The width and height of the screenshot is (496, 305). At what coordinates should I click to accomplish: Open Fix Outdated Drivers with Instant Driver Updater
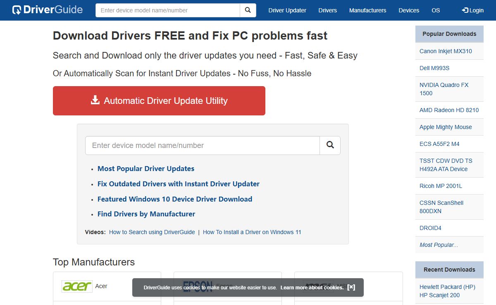click(179, 184)
